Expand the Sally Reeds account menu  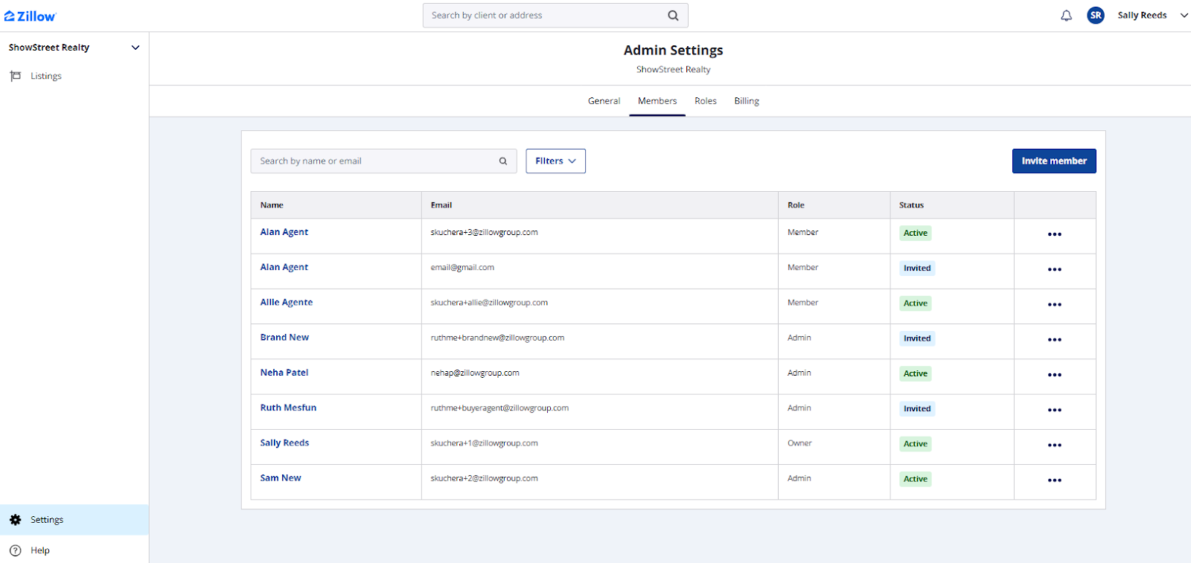[x=1184, y=16]
